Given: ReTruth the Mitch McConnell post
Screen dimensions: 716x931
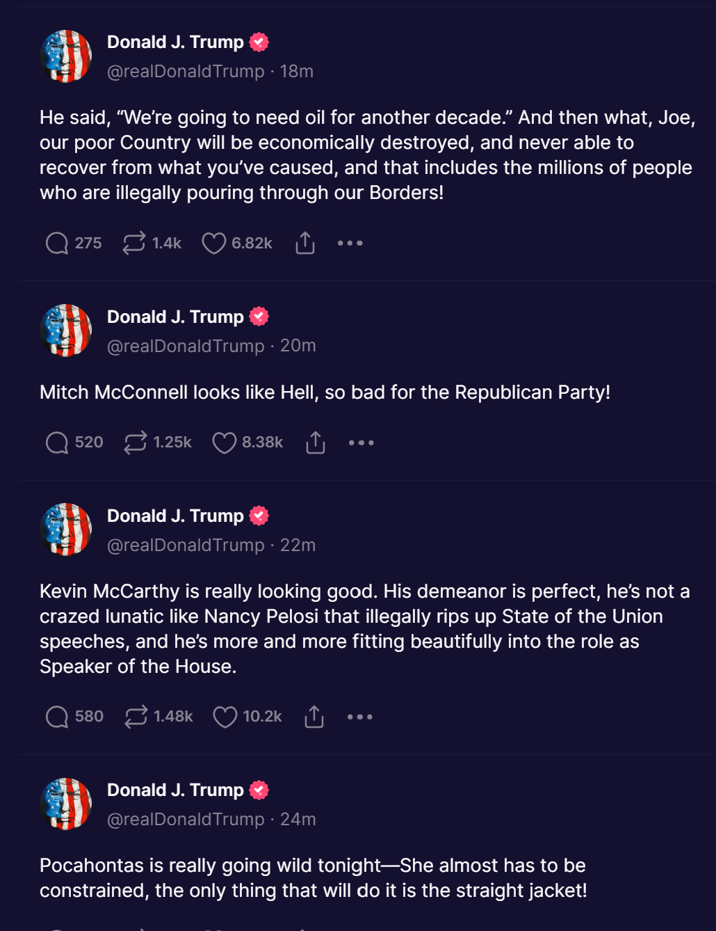Looking at the screenshot, I should 136,443.
